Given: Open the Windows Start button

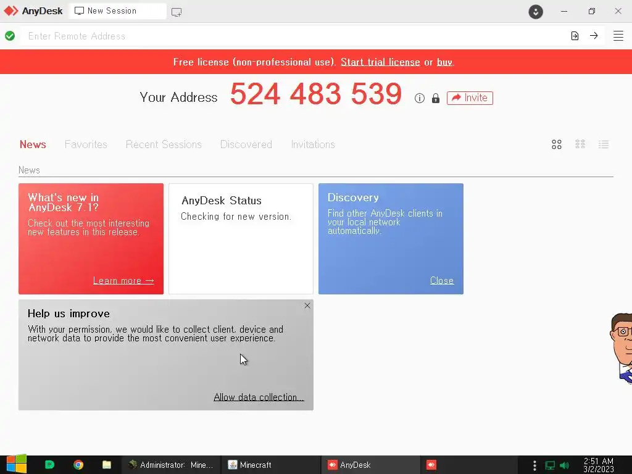Looking at the screenshot, I should point(17,464).
